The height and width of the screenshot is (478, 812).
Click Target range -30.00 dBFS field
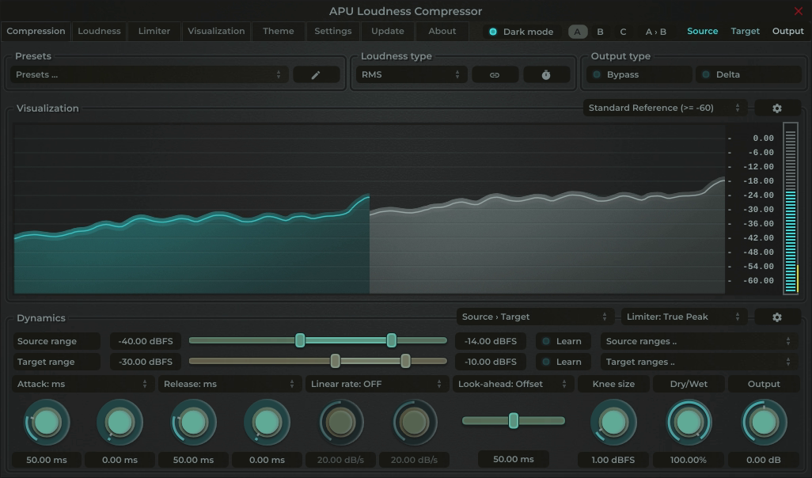click(x=146, y=362)
